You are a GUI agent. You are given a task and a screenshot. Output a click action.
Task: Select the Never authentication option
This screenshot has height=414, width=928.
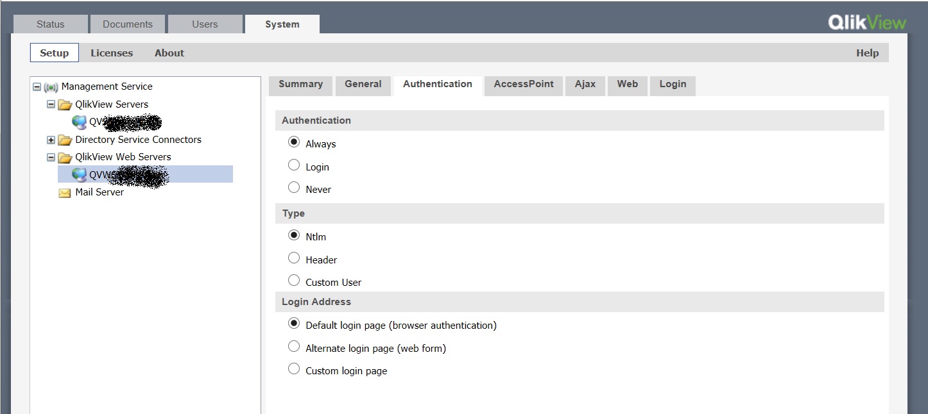tap(294, 188)
